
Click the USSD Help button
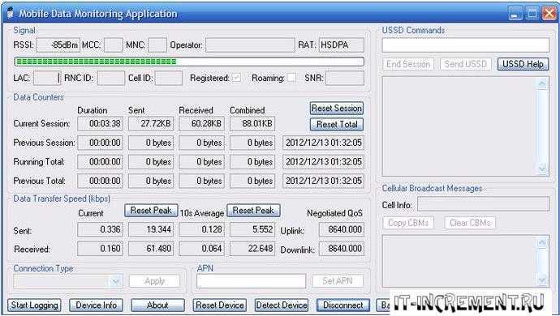point(523,64)
